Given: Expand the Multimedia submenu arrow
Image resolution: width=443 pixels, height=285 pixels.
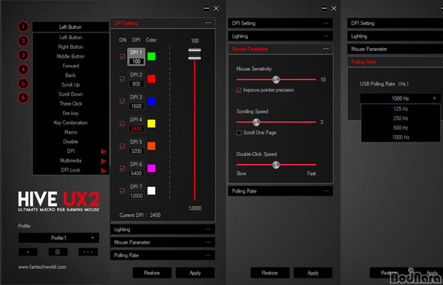Looking at the screenshot, I should [x=103, y=161].
